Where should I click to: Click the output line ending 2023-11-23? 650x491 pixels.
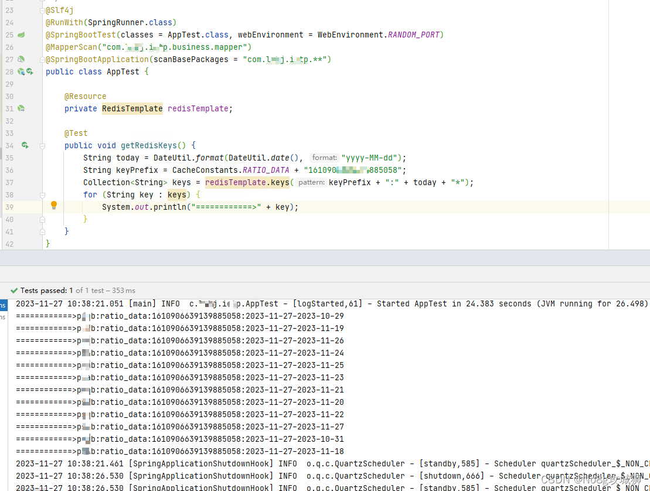(180, 377)
